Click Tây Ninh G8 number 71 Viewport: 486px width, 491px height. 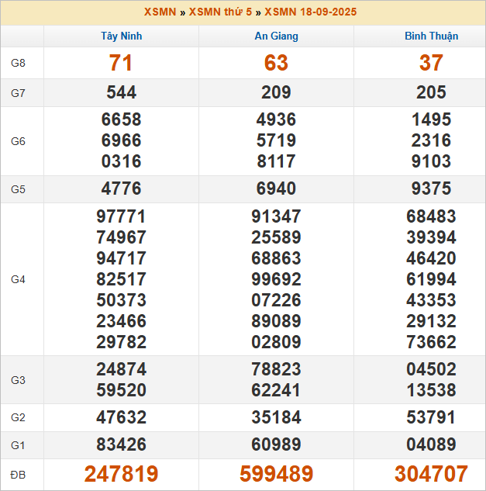click(x=121, y=64)
